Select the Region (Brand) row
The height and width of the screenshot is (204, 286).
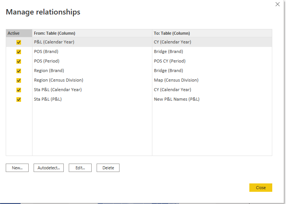pos(139,71)
